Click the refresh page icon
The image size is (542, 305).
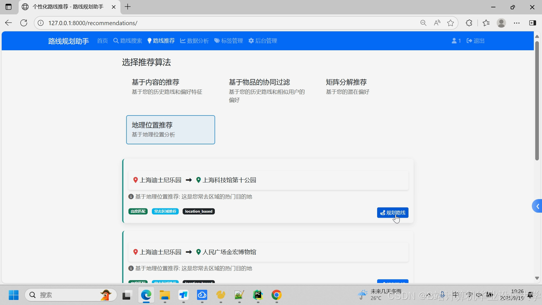pos(24,23)
